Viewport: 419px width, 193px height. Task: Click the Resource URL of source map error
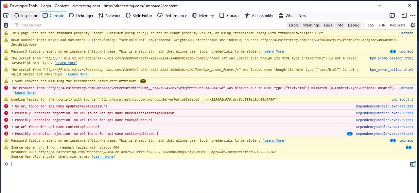157,152
